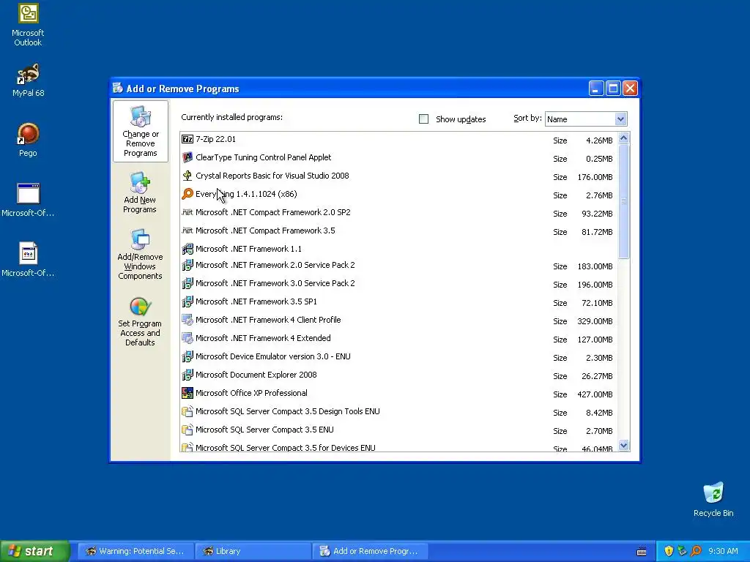Select Microsoft .NET Framework 1.1 entry

point(398,249)
